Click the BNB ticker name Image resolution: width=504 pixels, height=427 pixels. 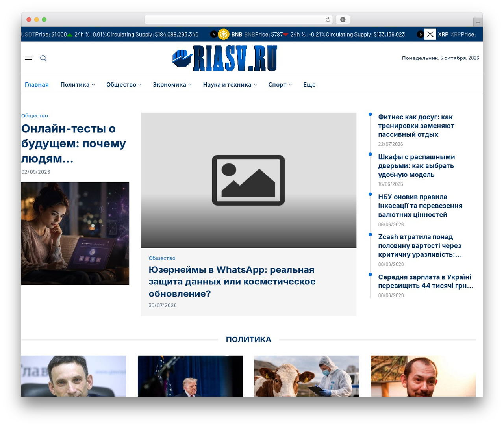[x=237, y=35]
